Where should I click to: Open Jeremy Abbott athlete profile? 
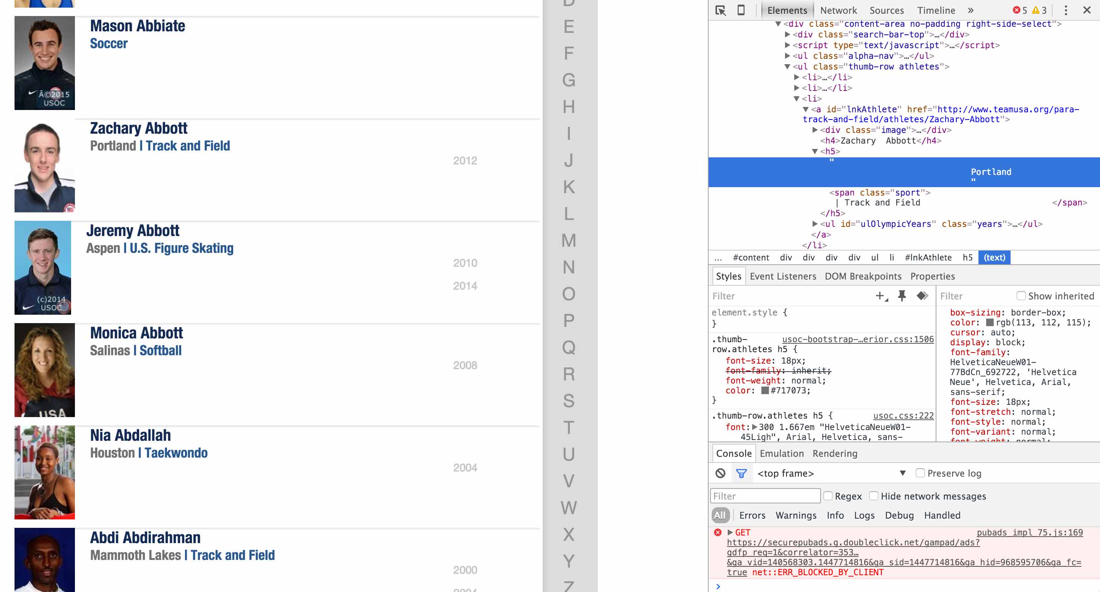[133, 230]
